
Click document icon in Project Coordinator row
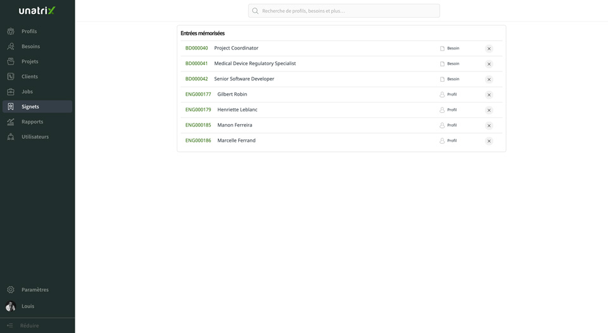pos(442,49)
